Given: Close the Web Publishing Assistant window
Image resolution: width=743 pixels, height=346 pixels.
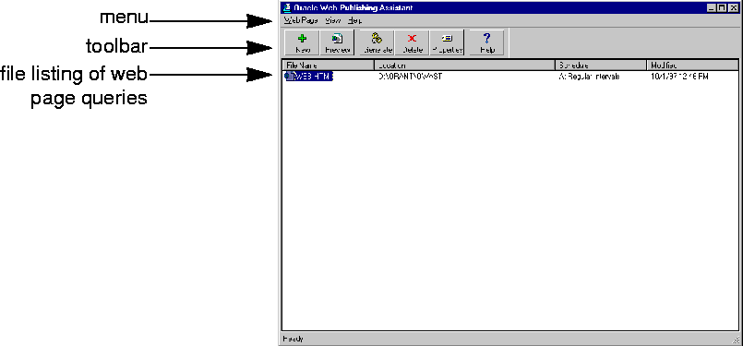Looking at the screenshot, I should [733, 7].
